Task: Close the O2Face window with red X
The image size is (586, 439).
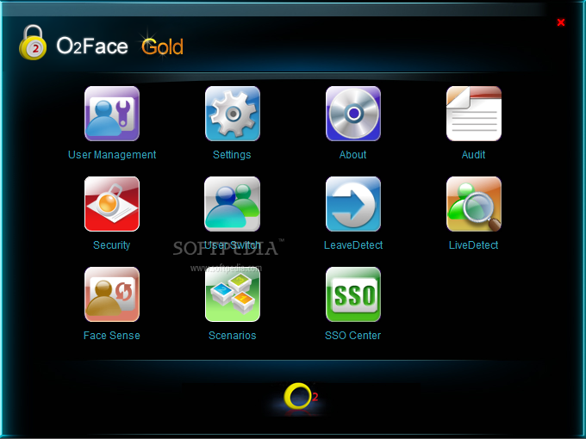Action: point(561,22)
